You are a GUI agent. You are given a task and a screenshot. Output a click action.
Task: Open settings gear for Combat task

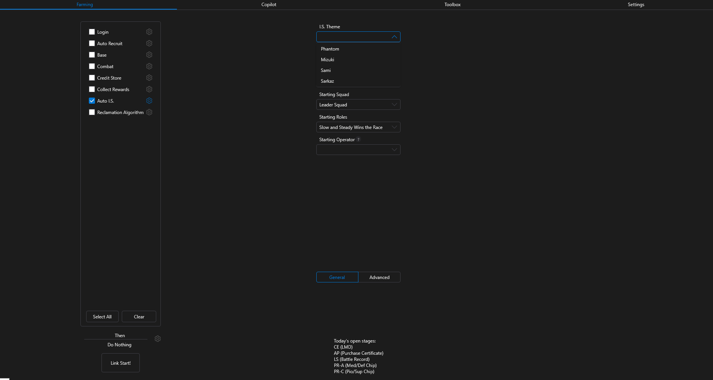149,66
